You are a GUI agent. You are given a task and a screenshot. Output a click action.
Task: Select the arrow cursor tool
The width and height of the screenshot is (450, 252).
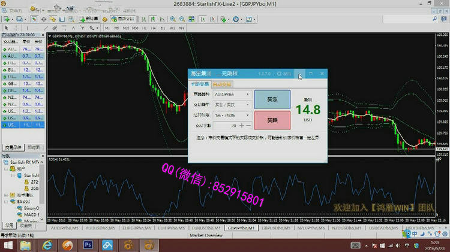pyautogui.click(x=7, y=28)
